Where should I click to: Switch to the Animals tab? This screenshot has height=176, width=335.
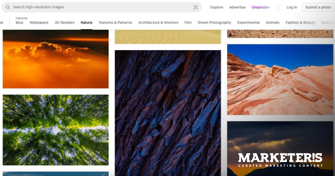point(272,23)
